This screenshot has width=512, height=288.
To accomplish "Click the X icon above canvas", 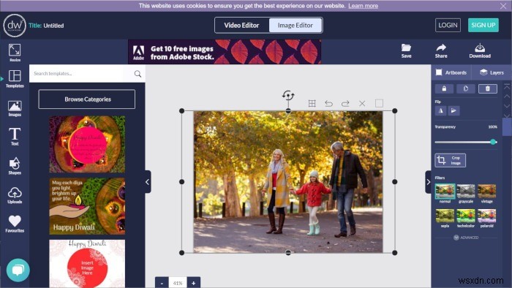I will pos(362,103).
